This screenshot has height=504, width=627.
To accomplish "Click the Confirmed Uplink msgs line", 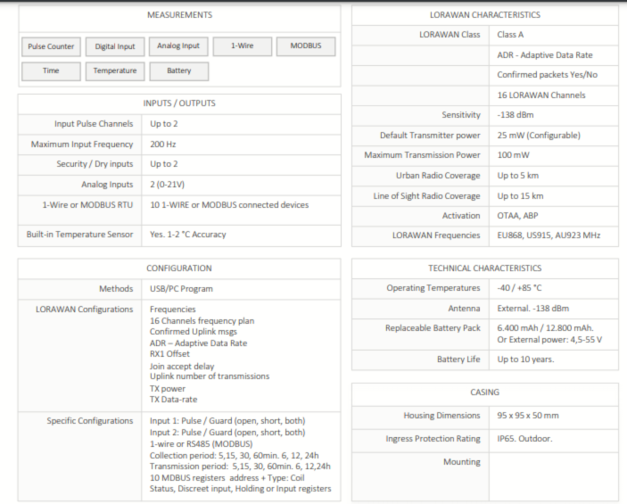I will 194,332.
